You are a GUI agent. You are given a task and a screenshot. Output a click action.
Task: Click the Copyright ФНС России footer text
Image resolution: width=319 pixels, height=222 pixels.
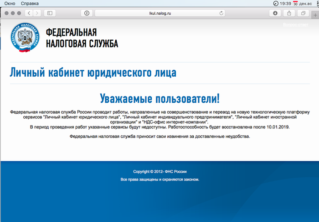click(x=159, y=171)
